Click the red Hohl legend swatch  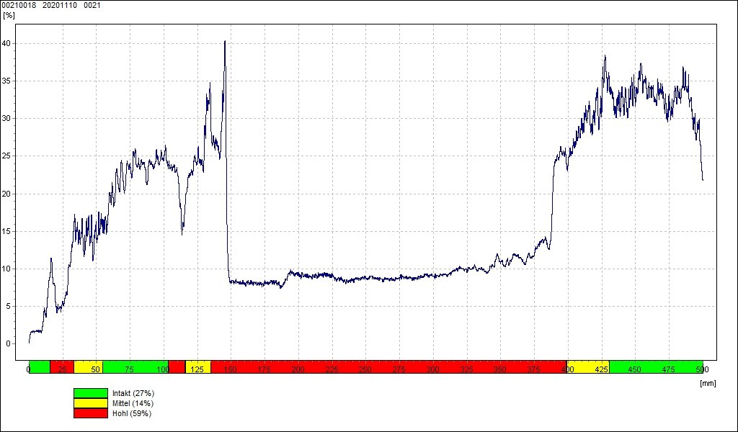[91, 414]
